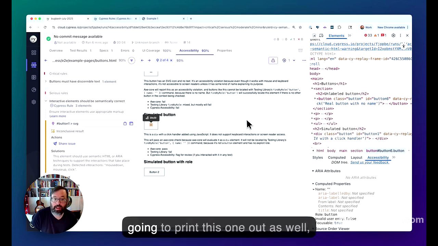Click the 1 warning counter in DevTools
438x246 pixels.
point(376,36)
